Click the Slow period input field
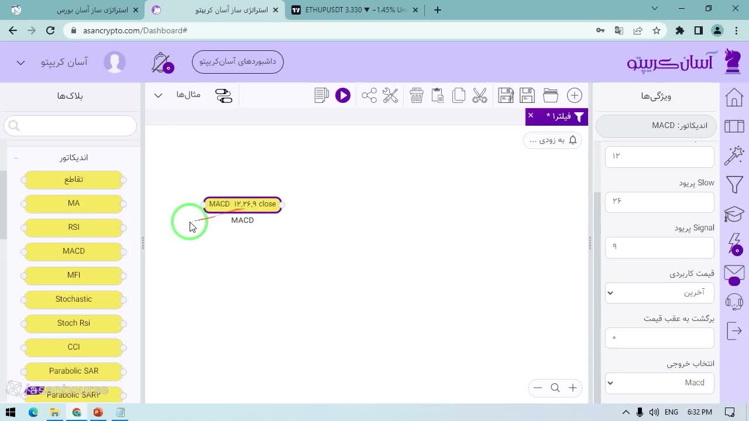The image size is (749, 421). [x=659, y=201]
